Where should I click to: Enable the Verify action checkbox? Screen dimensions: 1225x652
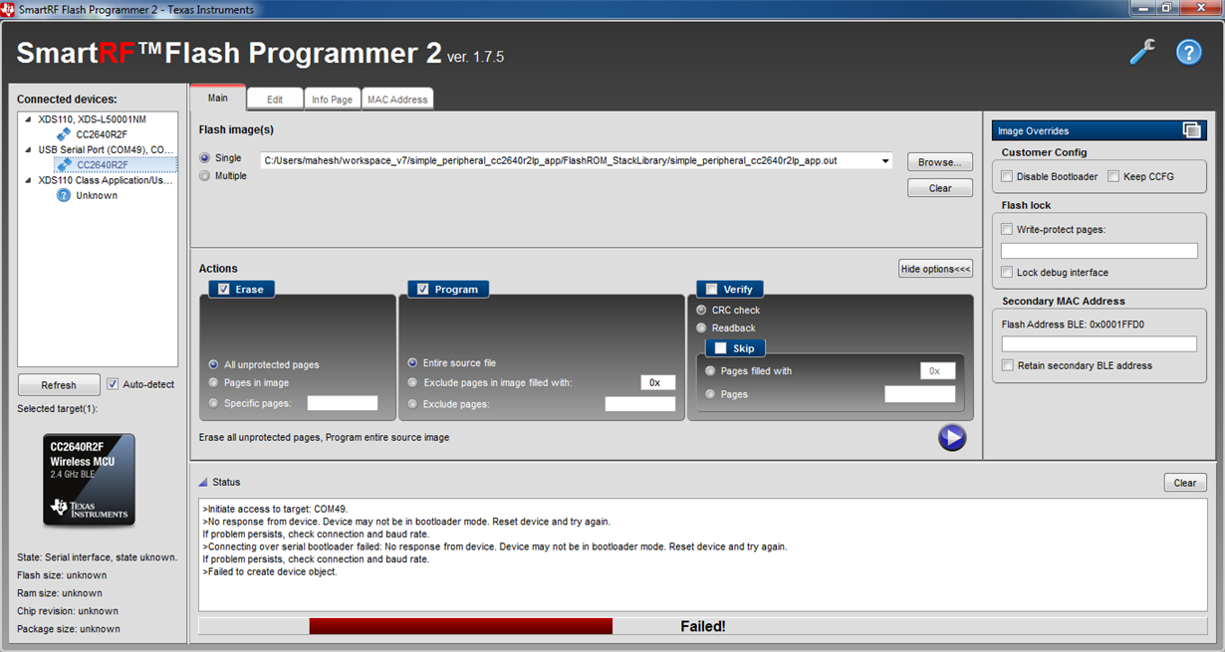coord(711,289)
